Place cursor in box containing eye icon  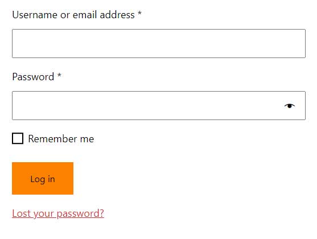(159, 105)
